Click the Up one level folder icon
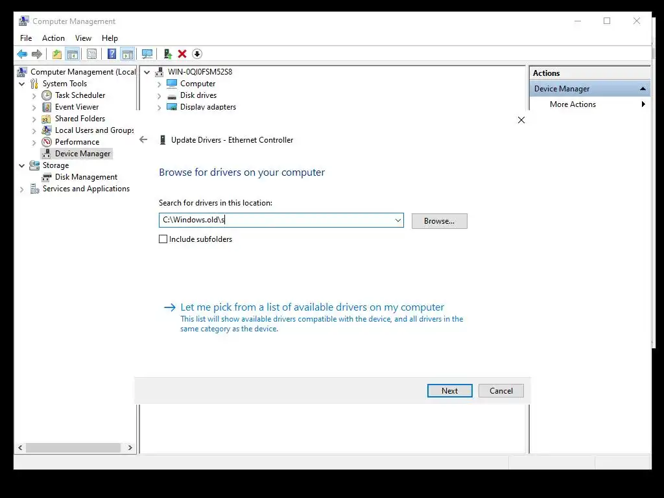 (x=57, y=54)
